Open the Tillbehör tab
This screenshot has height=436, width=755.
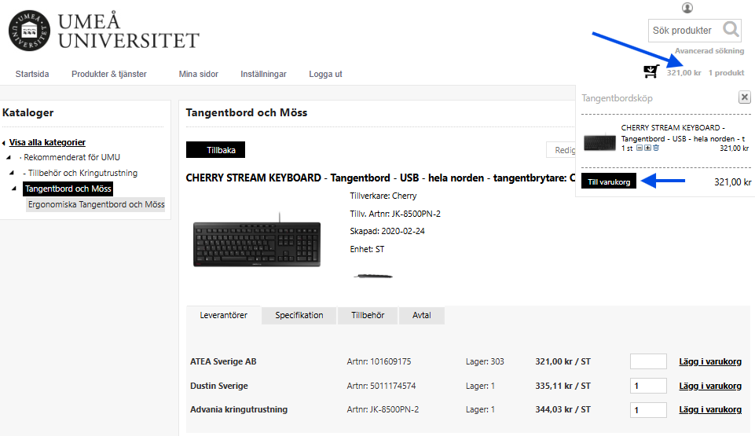pyautogui.click(x=368, y=315)
